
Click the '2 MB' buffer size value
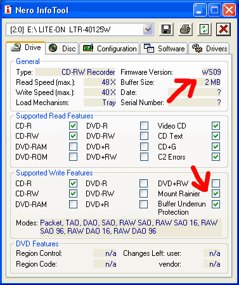point(212,82)
